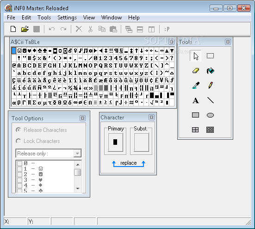Select the rectangular marquee selection tool
This screenshot has width=255, height=229.
pos(210,56)
